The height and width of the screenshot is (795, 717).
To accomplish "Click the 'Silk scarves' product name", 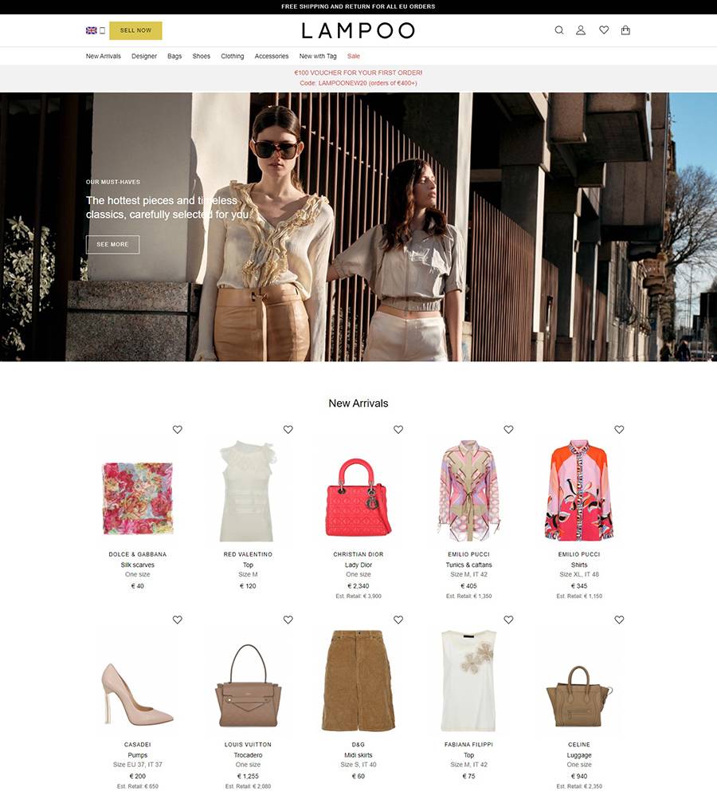I will pos(138,565).
